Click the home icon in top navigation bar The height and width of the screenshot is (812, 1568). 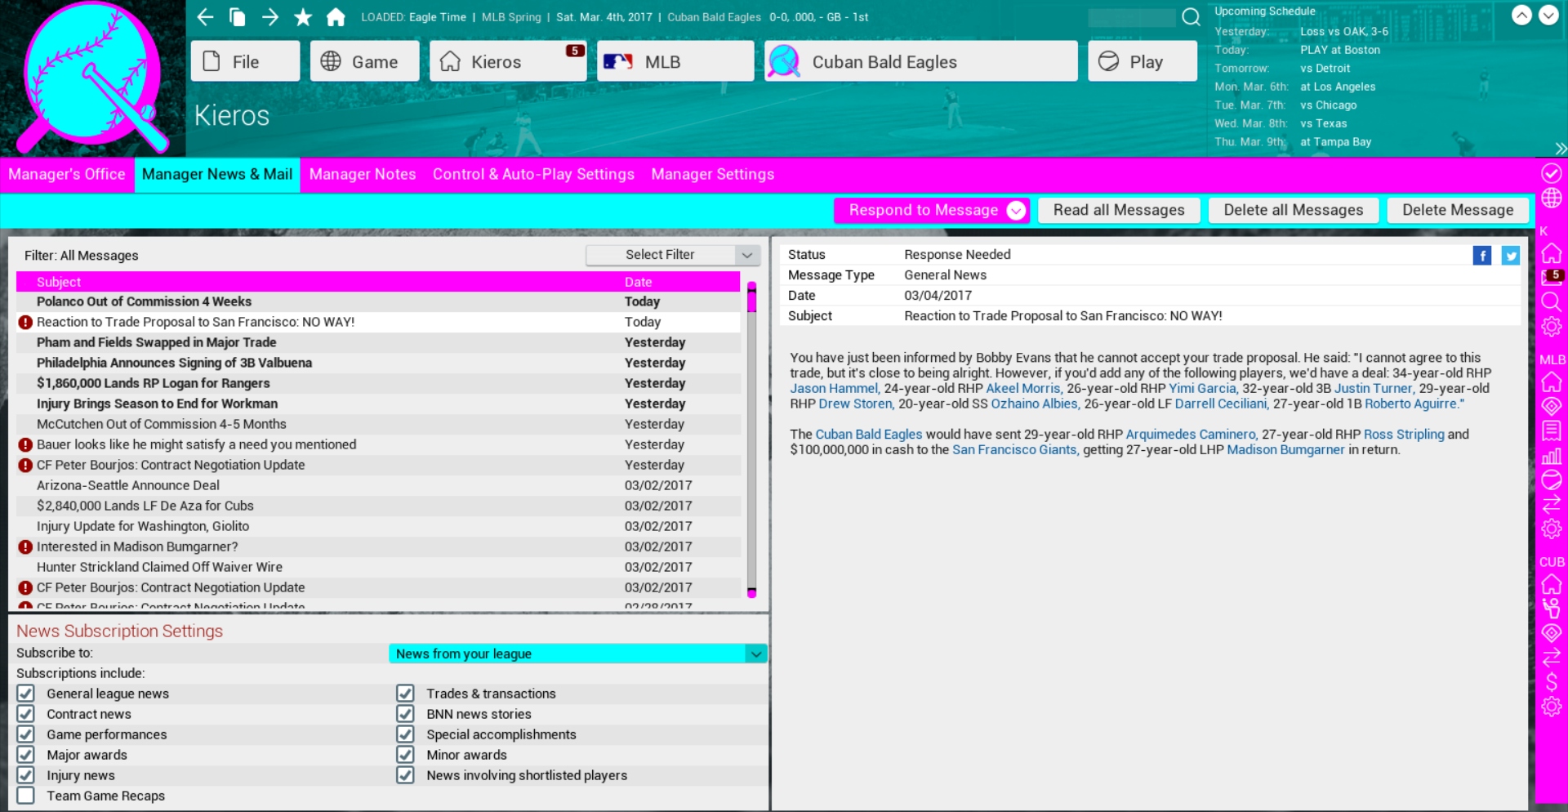336,17
